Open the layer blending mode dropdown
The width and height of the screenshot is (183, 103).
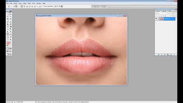pyautogui.click(x=161, y=13)
